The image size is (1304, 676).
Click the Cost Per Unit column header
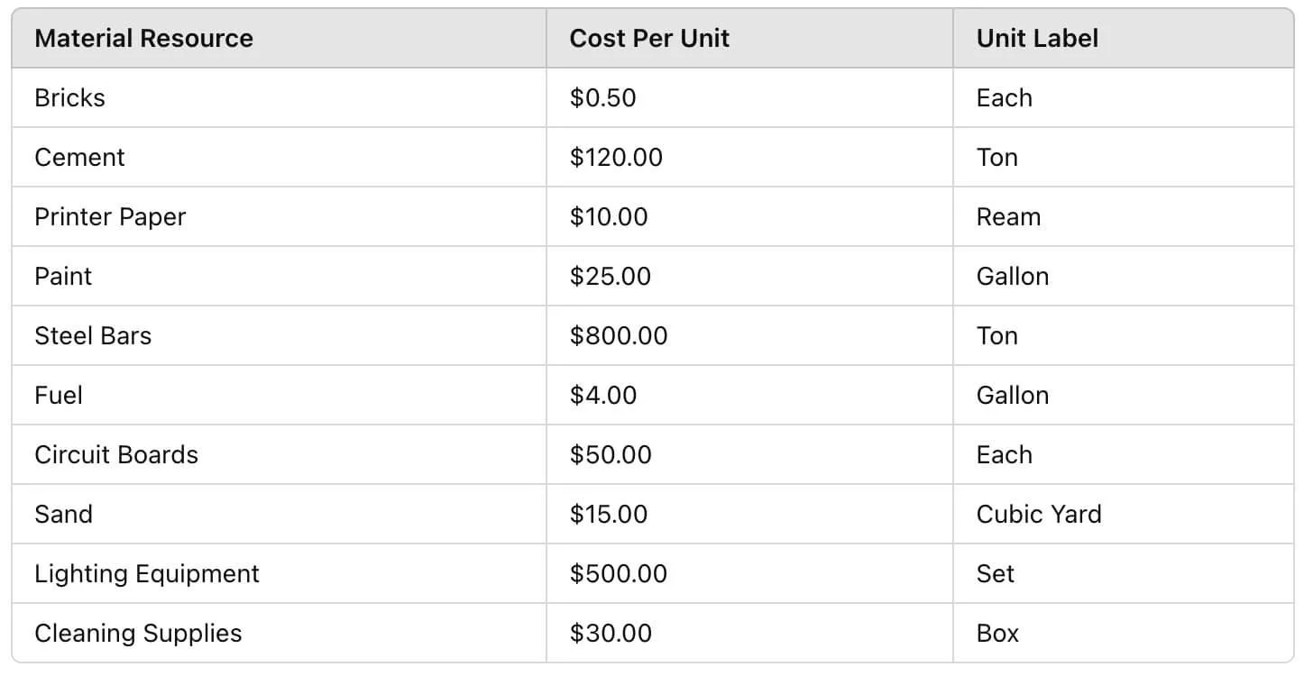(x=649, y=39)
